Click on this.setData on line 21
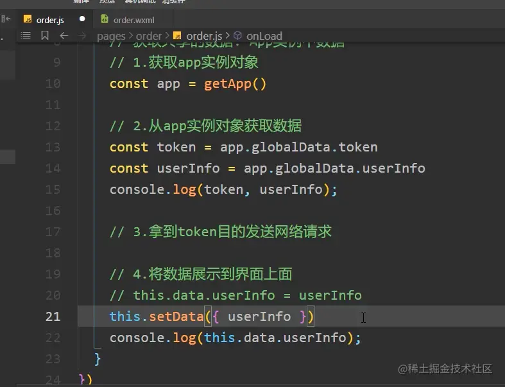 point(157,316)
